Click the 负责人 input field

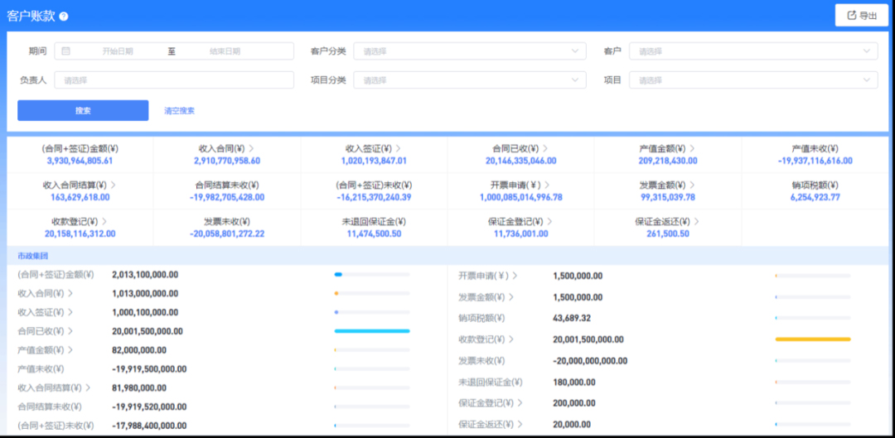pos(174,80)
